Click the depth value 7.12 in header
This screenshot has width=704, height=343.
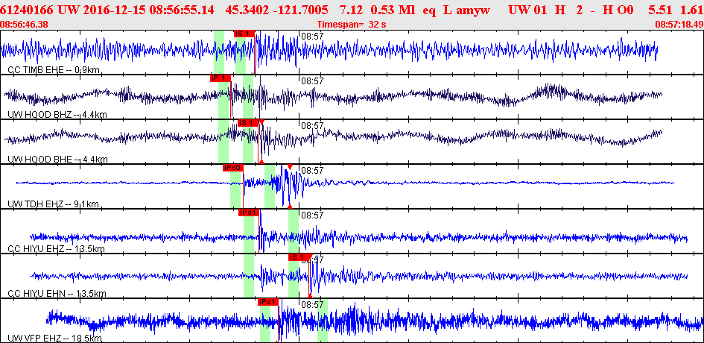click(349, 9)
